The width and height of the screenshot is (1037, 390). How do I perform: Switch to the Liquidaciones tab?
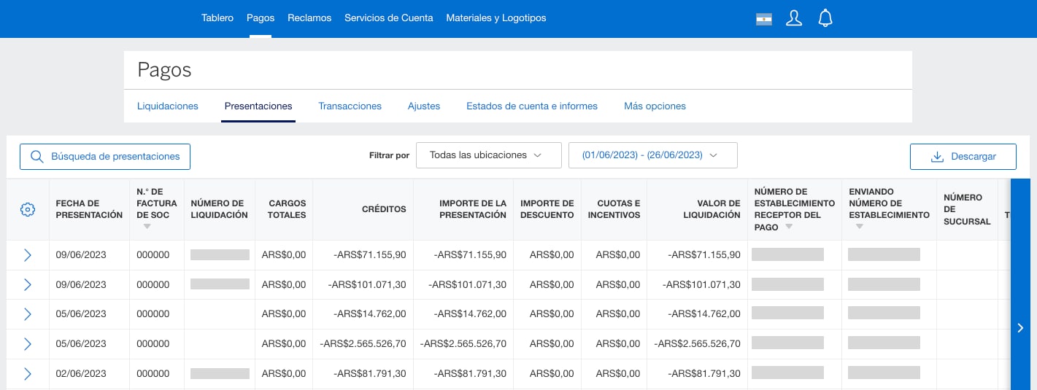pos(168,106)
